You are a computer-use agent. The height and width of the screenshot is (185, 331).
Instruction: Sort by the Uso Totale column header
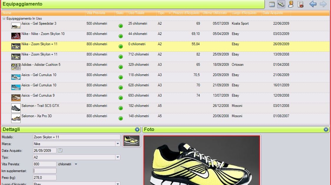[x=142, y=13]
